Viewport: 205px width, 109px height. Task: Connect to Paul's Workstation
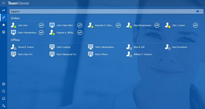click(41, 33)
